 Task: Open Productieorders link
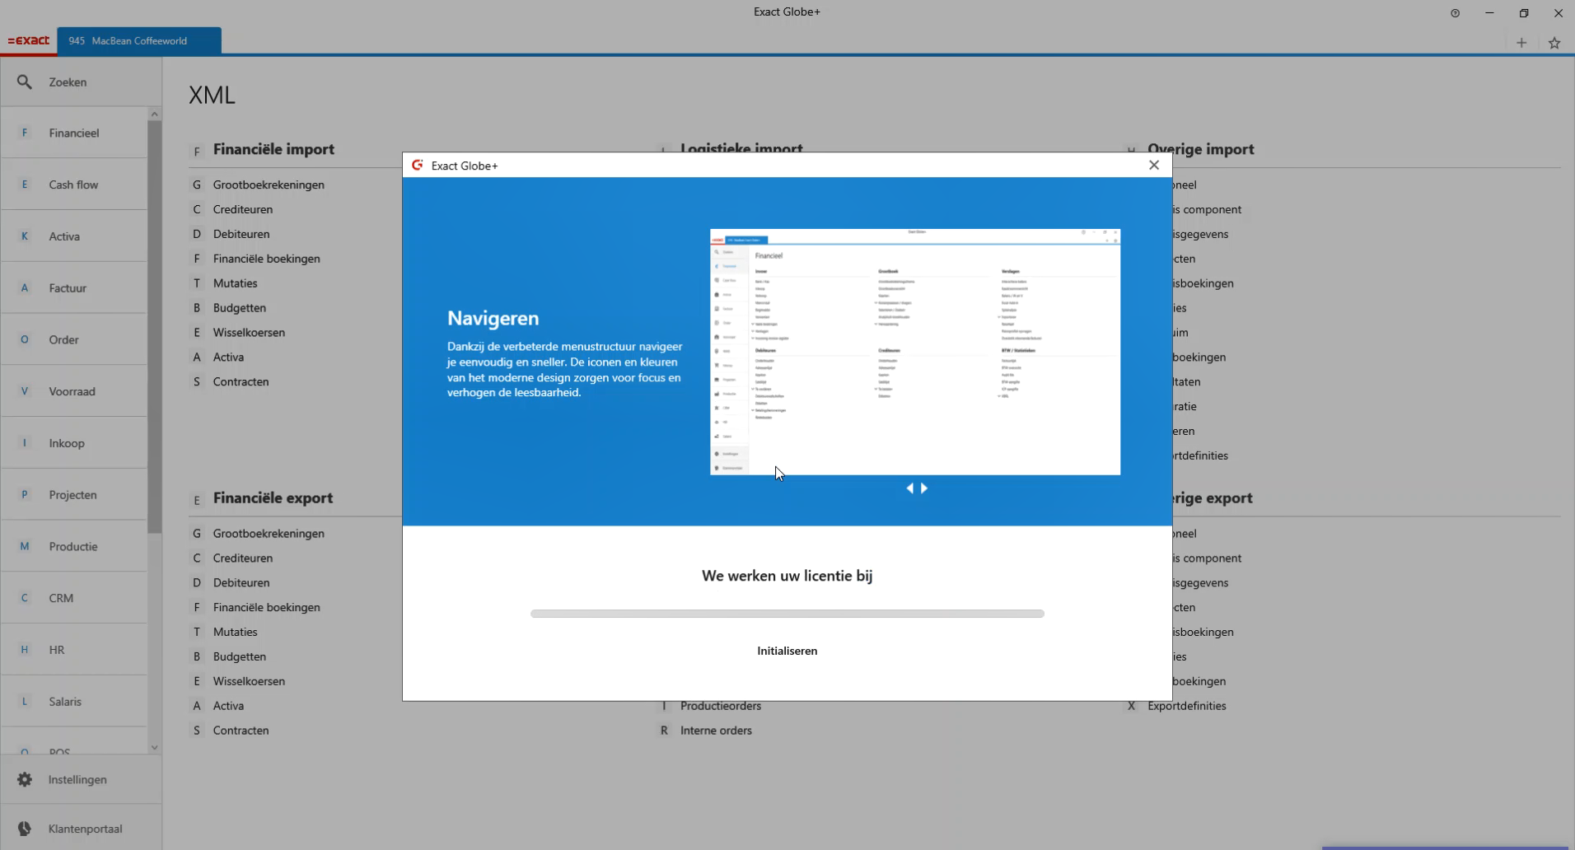pos(720,707)
